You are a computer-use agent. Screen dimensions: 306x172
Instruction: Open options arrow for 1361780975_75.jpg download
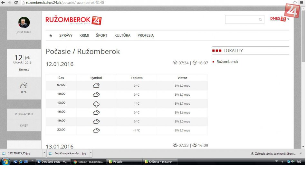pyautogui.click(x=44, y=153)
